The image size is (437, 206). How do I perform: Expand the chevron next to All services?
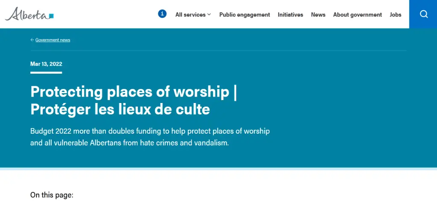coord(209,14)
